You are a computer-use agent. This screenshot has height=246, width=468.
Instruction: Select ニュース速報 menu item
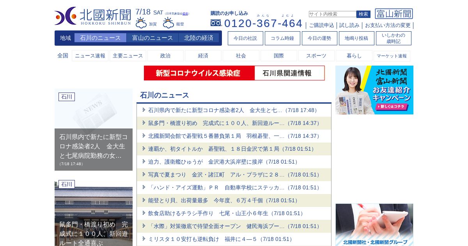click(x=90, y=56)
